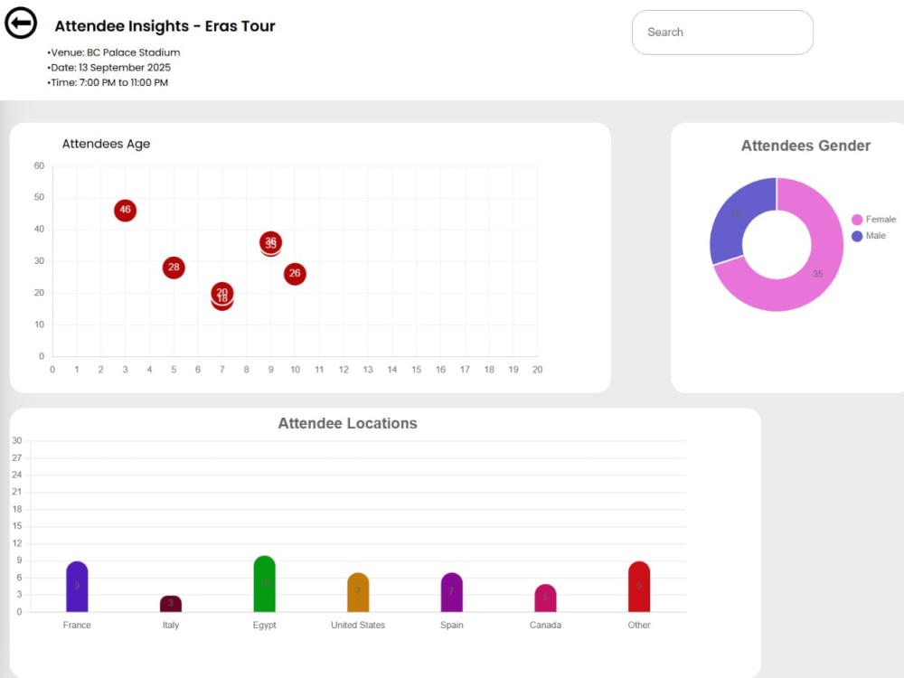This screenshot has height=678, width=904.
Task: Click the age 26 data point
Action: (x=295, y=274)
